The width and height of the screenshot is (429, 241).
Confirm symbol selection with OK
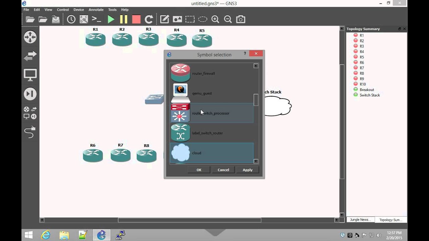[x=199, y=170]
